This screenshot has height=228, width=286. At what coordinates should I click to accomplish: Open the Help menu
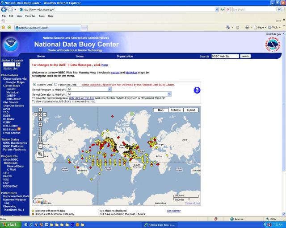pos(50,16)
